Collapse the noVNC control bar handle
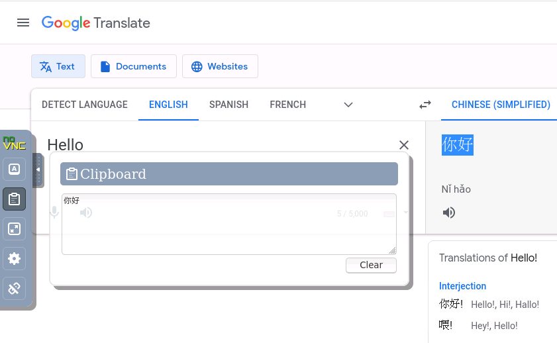 click(x=38, y=170)
